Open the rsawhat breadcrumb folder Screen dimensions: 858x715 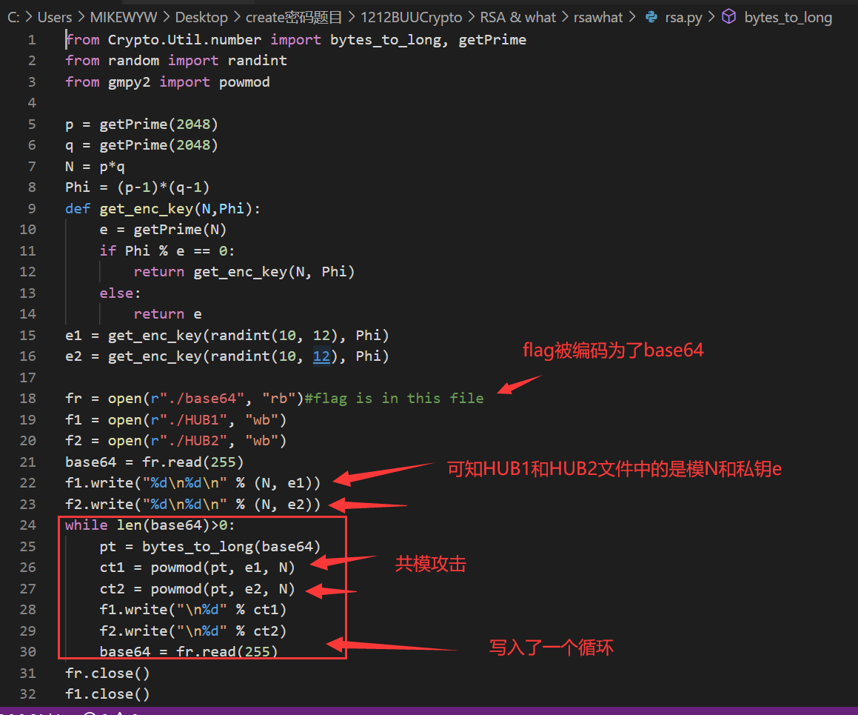(598, 18)
